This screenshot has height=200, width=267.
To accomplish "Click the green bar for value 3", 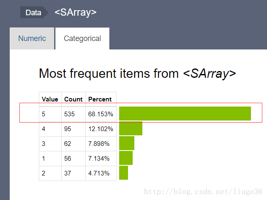I will pos(127,143).
